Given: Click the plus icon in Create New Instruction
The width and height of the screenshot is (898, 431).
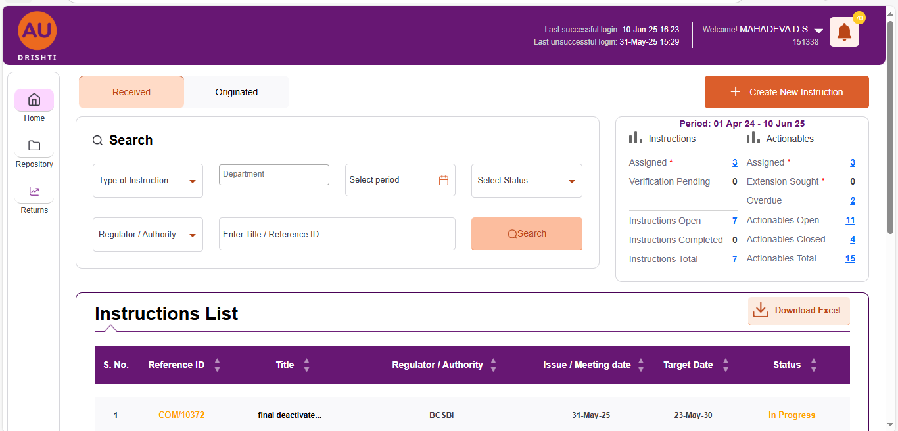Looking at the screenshot, I should pos(736,92).
